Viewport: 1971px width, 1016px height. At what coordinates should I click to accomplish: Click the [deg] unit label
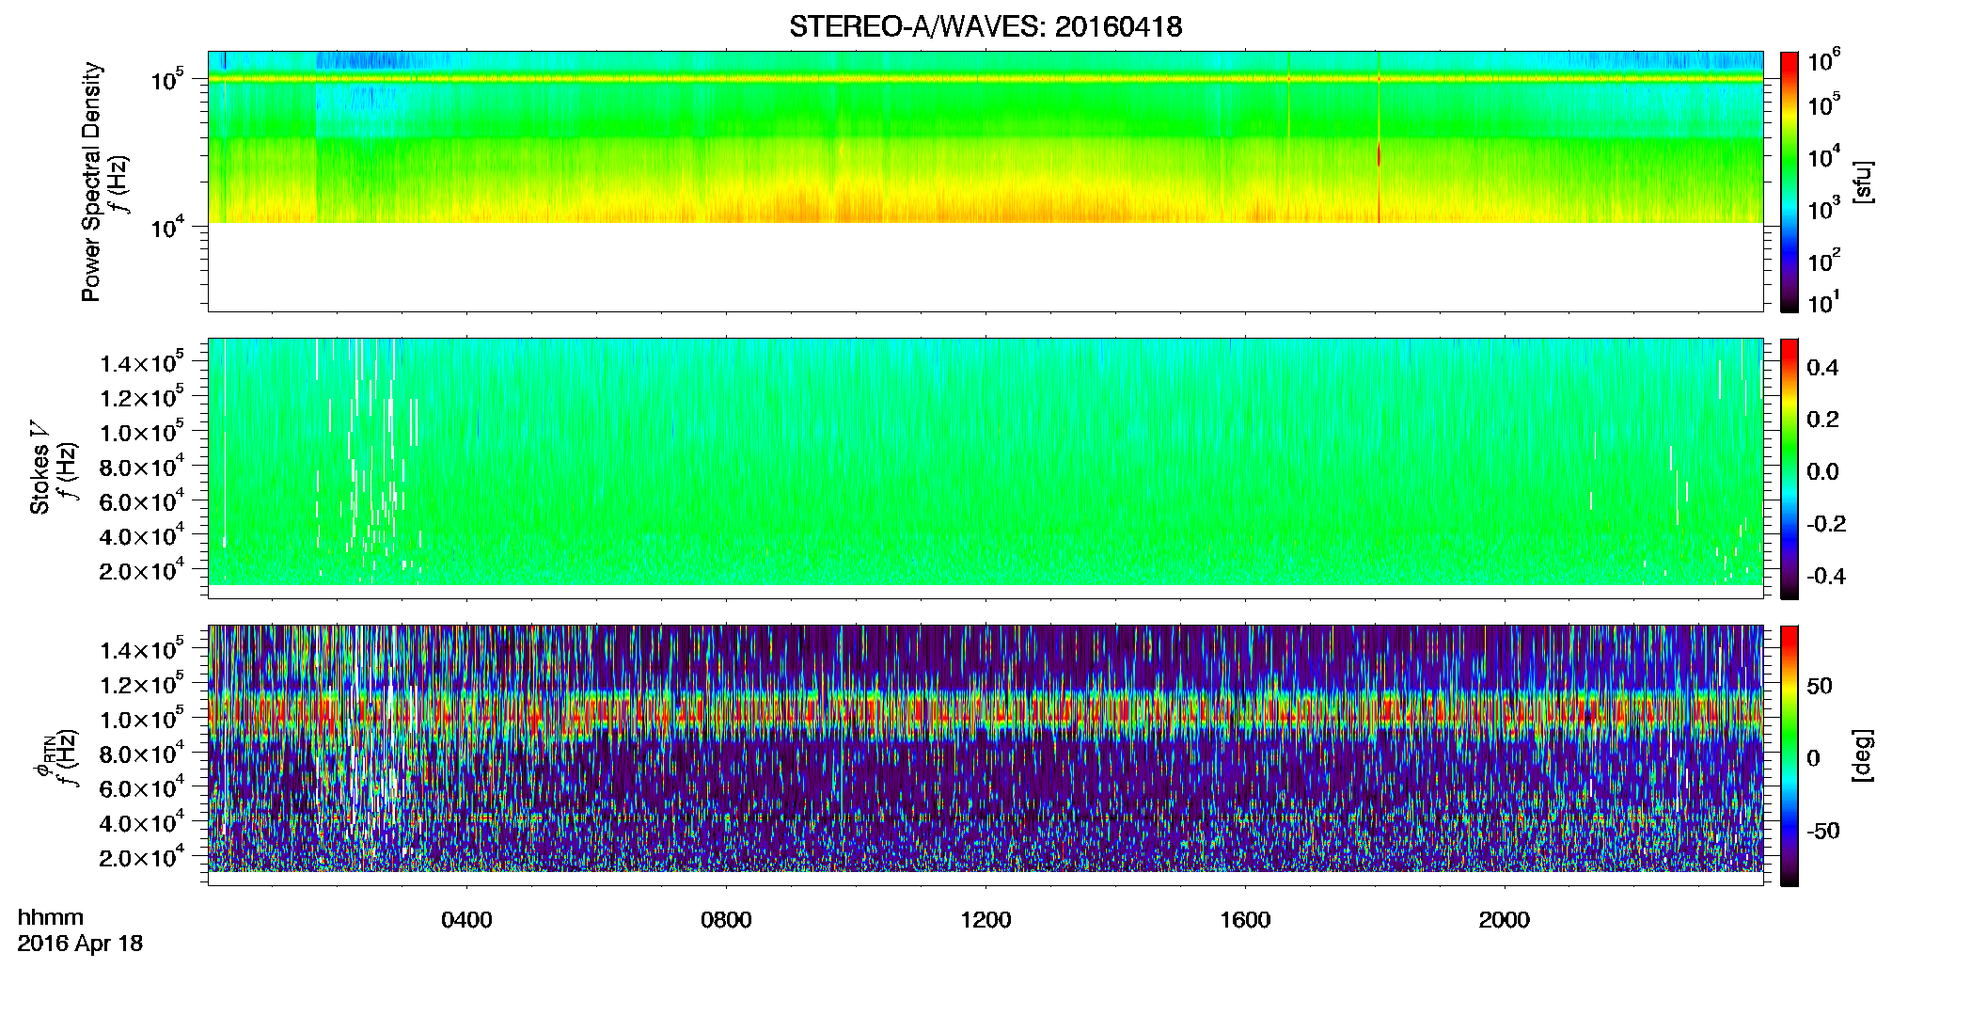coord(1863,755)
